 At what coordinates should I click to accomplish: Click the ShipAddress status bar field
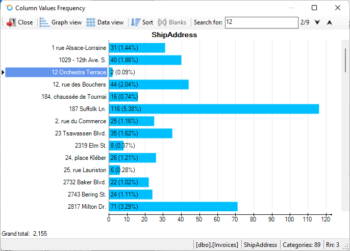[x=260, y=245]
